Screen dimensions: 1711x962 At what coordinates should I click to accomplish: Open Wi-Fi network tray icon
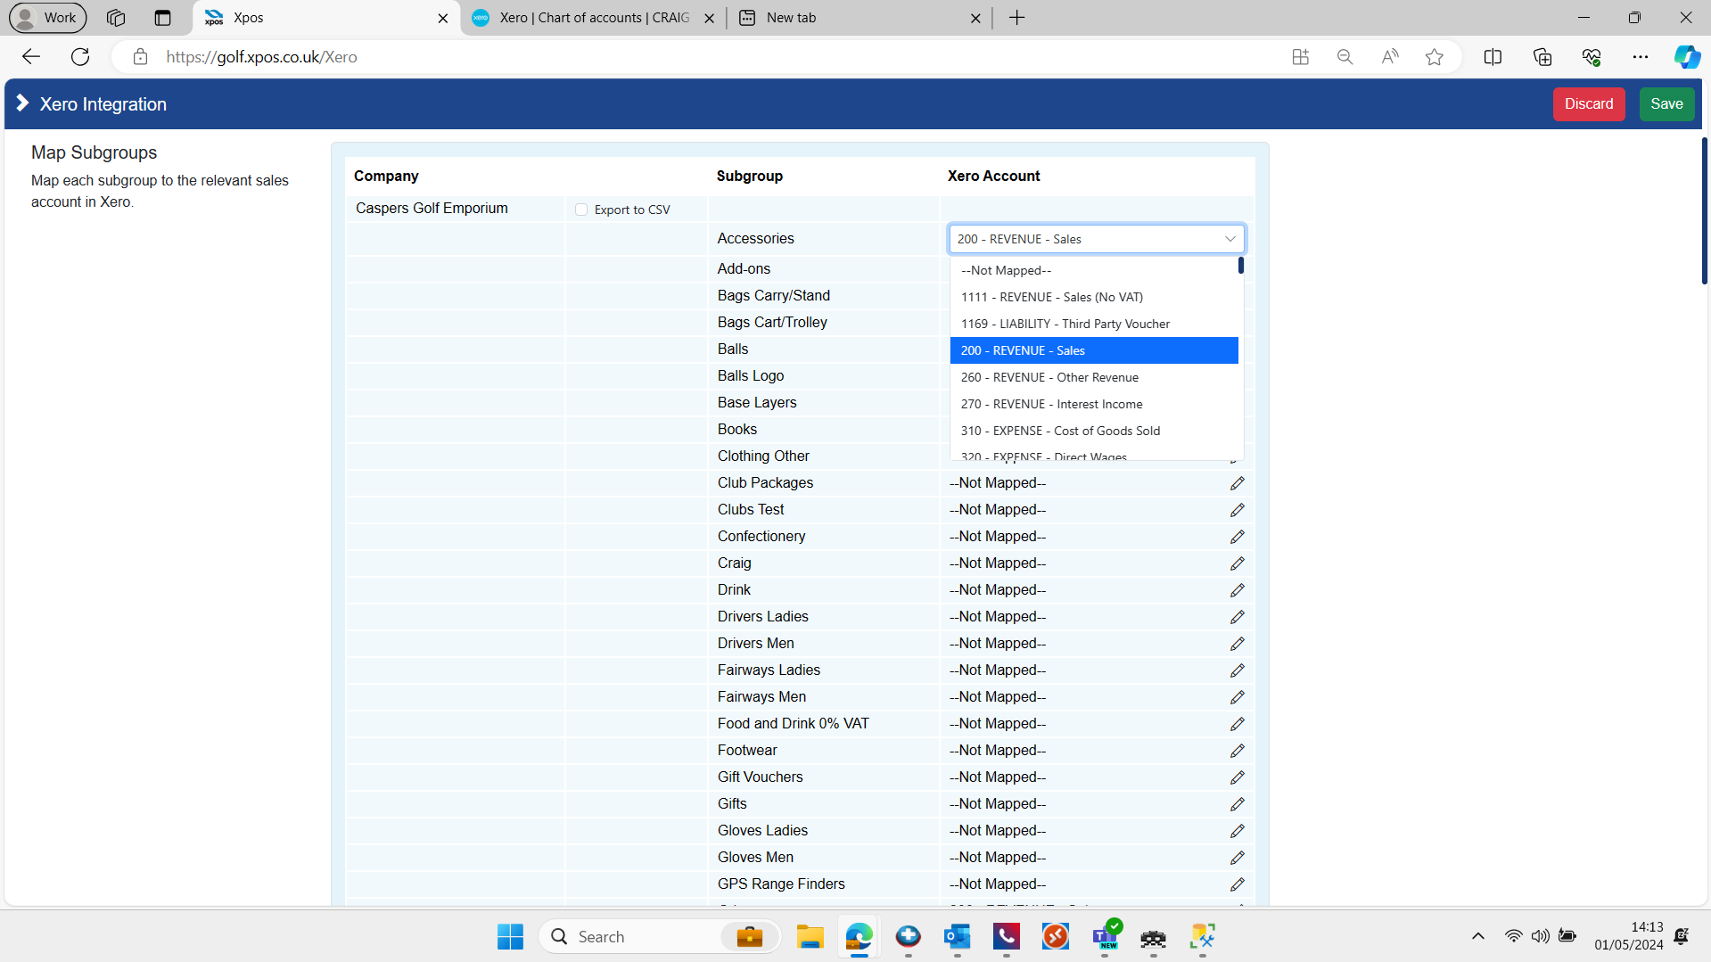pos(1513,936)
